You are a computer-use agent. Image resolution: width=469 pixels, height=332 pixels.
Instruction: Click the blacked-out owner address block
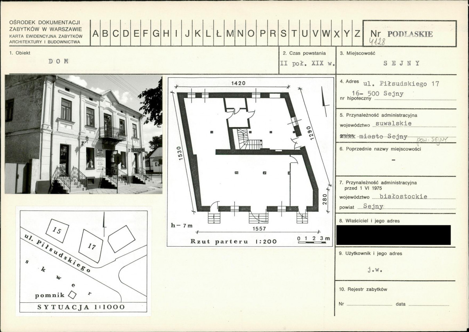(393, 235)
